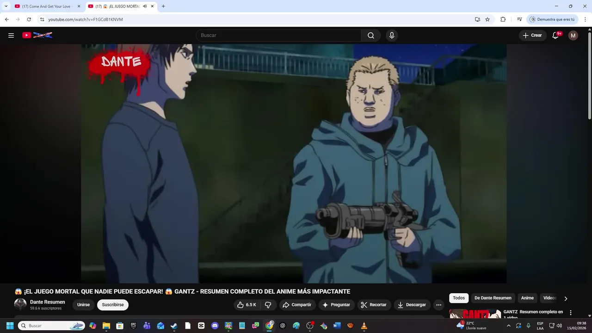Open Microsoft Store from taskbar

click(120, 326)
